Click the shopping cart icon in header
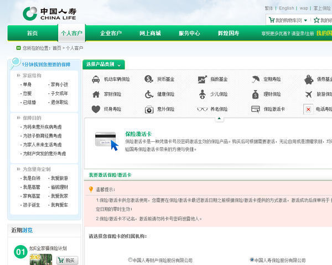 272,20
